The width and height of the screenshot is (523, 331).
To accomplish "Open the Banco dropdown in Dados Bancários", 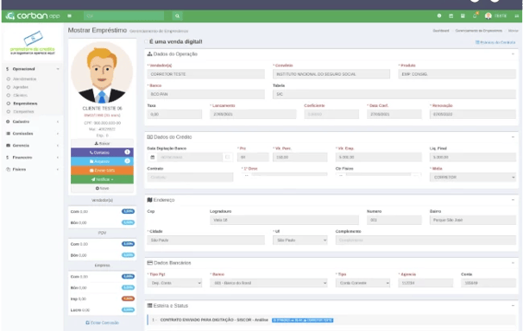I will 269,283.
